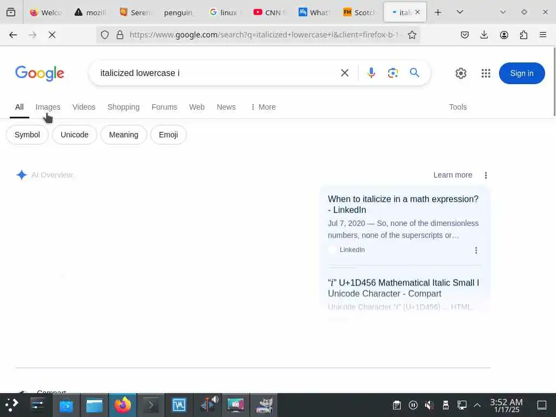Expand the list all tabs chevron
This screenshot has width=556, height=417.
(x=460, y=12)
